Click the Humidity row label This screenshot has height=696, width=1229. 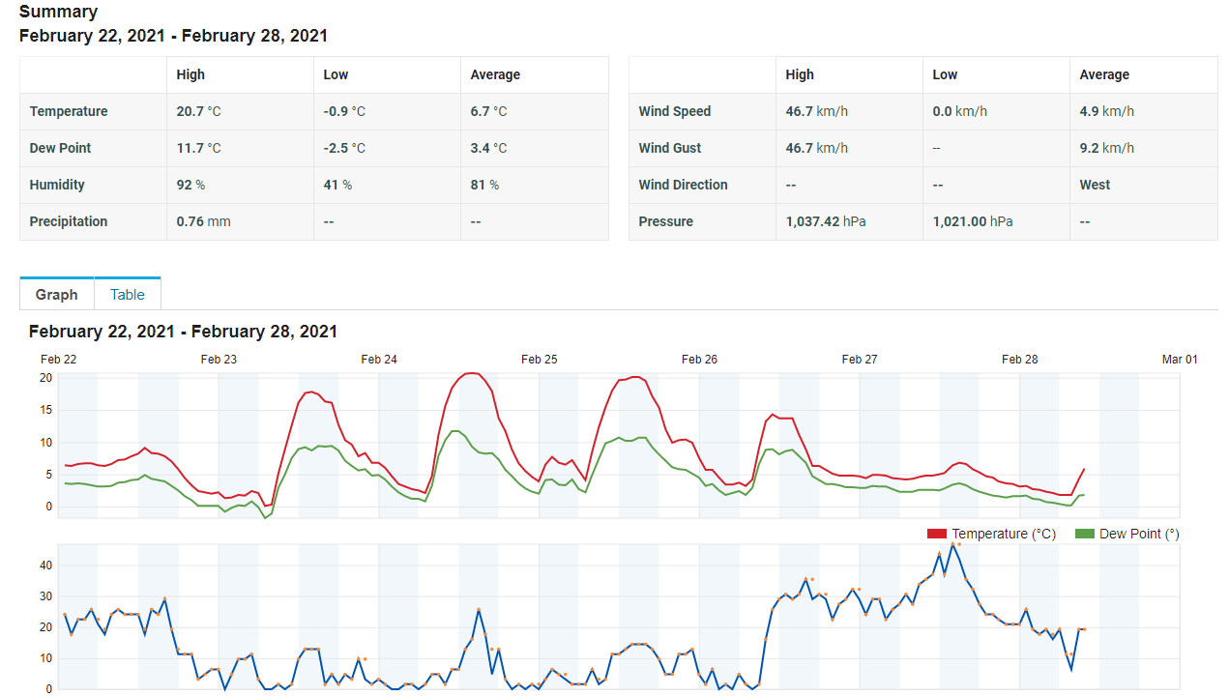click(57, 185)
